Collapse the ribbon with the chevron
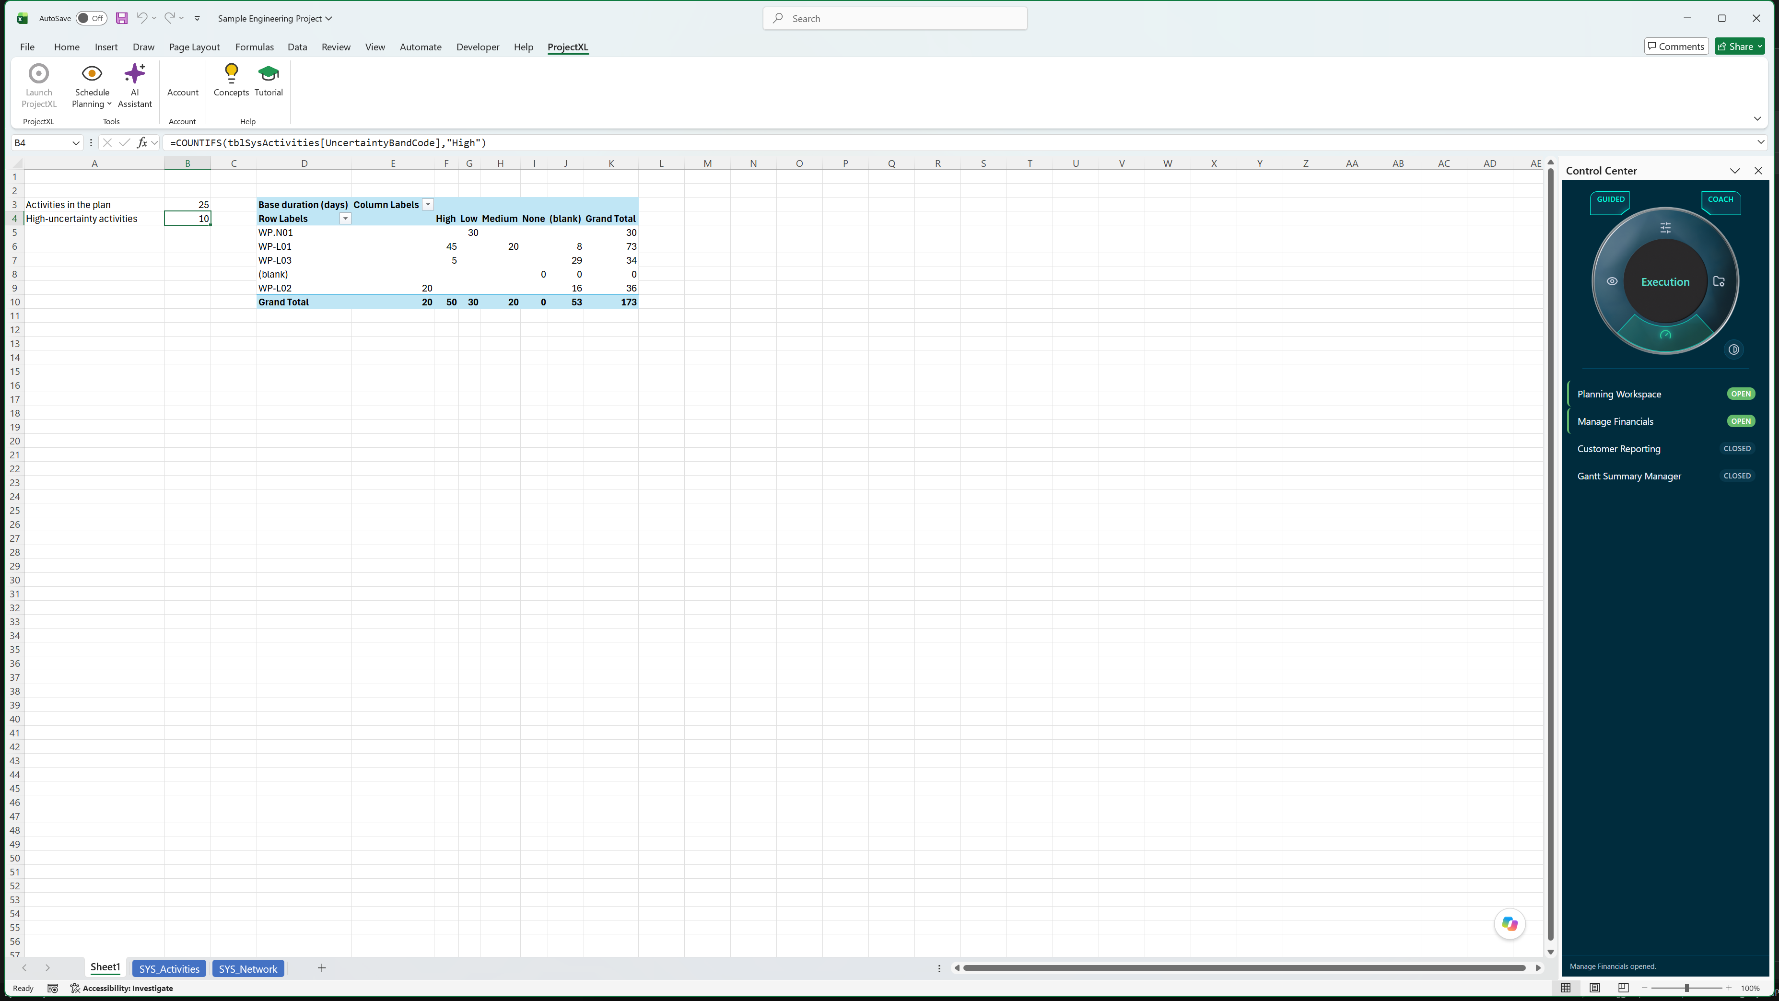 click(1757, 119)
